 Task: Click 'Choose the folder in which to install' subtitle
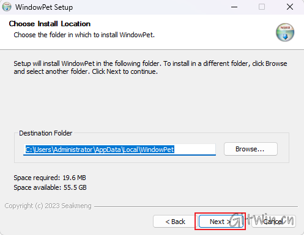click(x=84, y=35)
